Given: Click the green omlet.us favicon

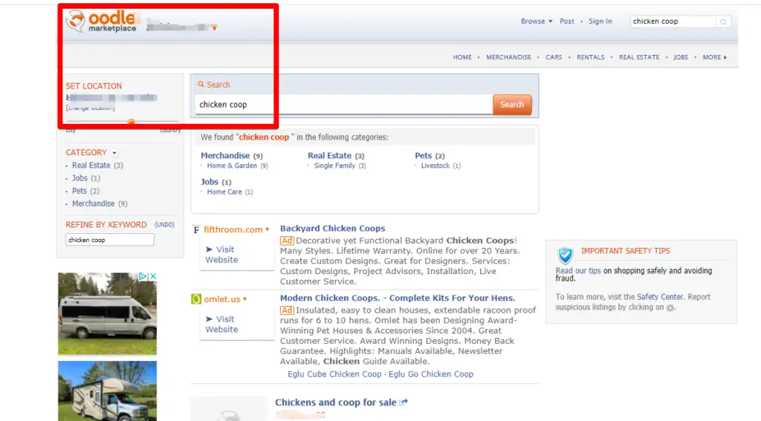Looking at the screenshot, I should 196,299.
